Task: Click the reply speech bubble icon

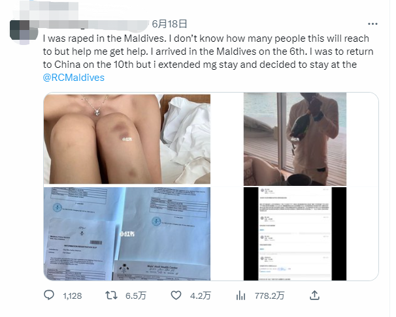Action: click(x=49, y=295)
